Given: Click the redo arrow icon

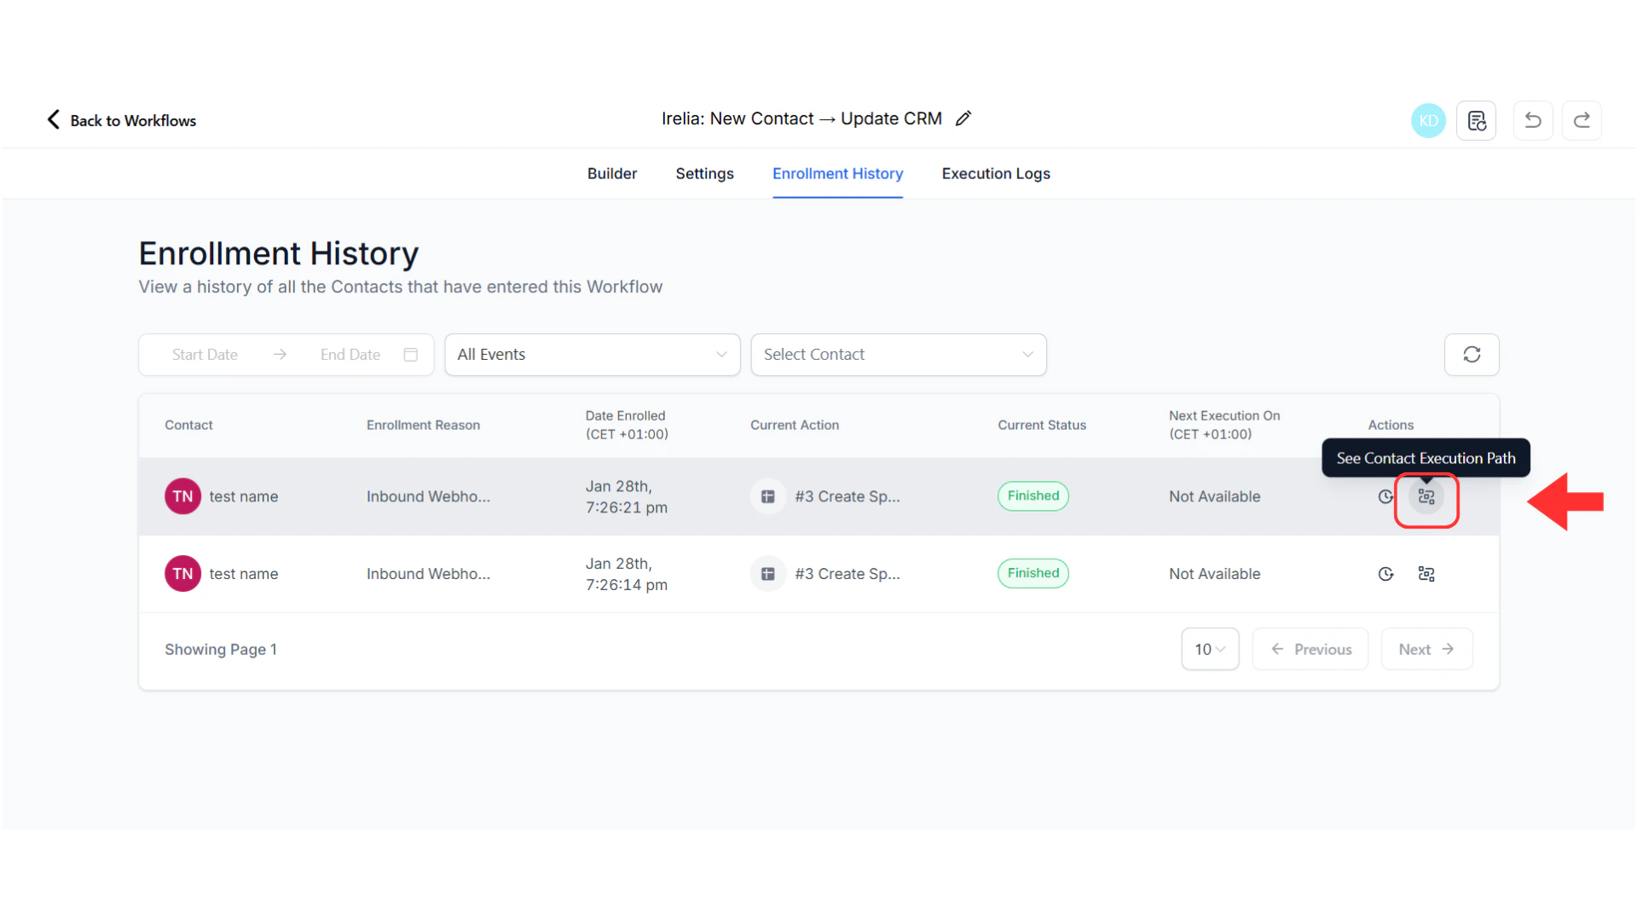Looking at the screenshot, I should tap(1582, 120).
